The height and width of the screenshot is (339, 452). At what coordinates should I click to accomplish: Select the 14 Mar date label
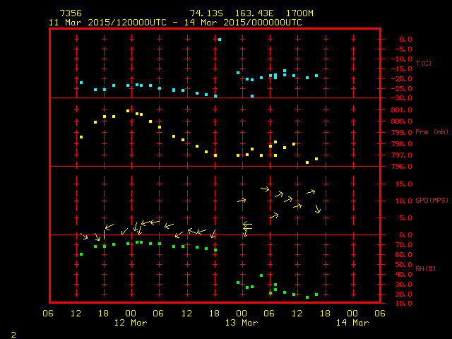(x=352, y=323)
